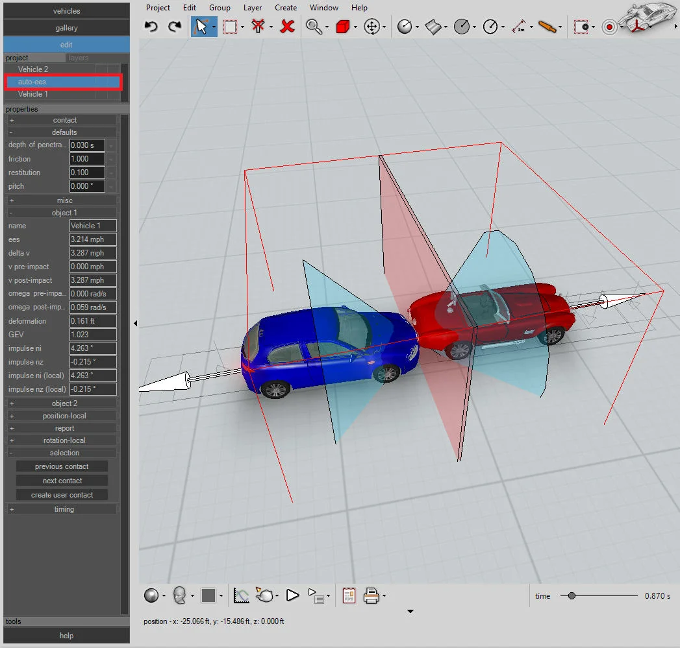Select the 1m measurement tool
680x648 pixels.
pos(519,27)
